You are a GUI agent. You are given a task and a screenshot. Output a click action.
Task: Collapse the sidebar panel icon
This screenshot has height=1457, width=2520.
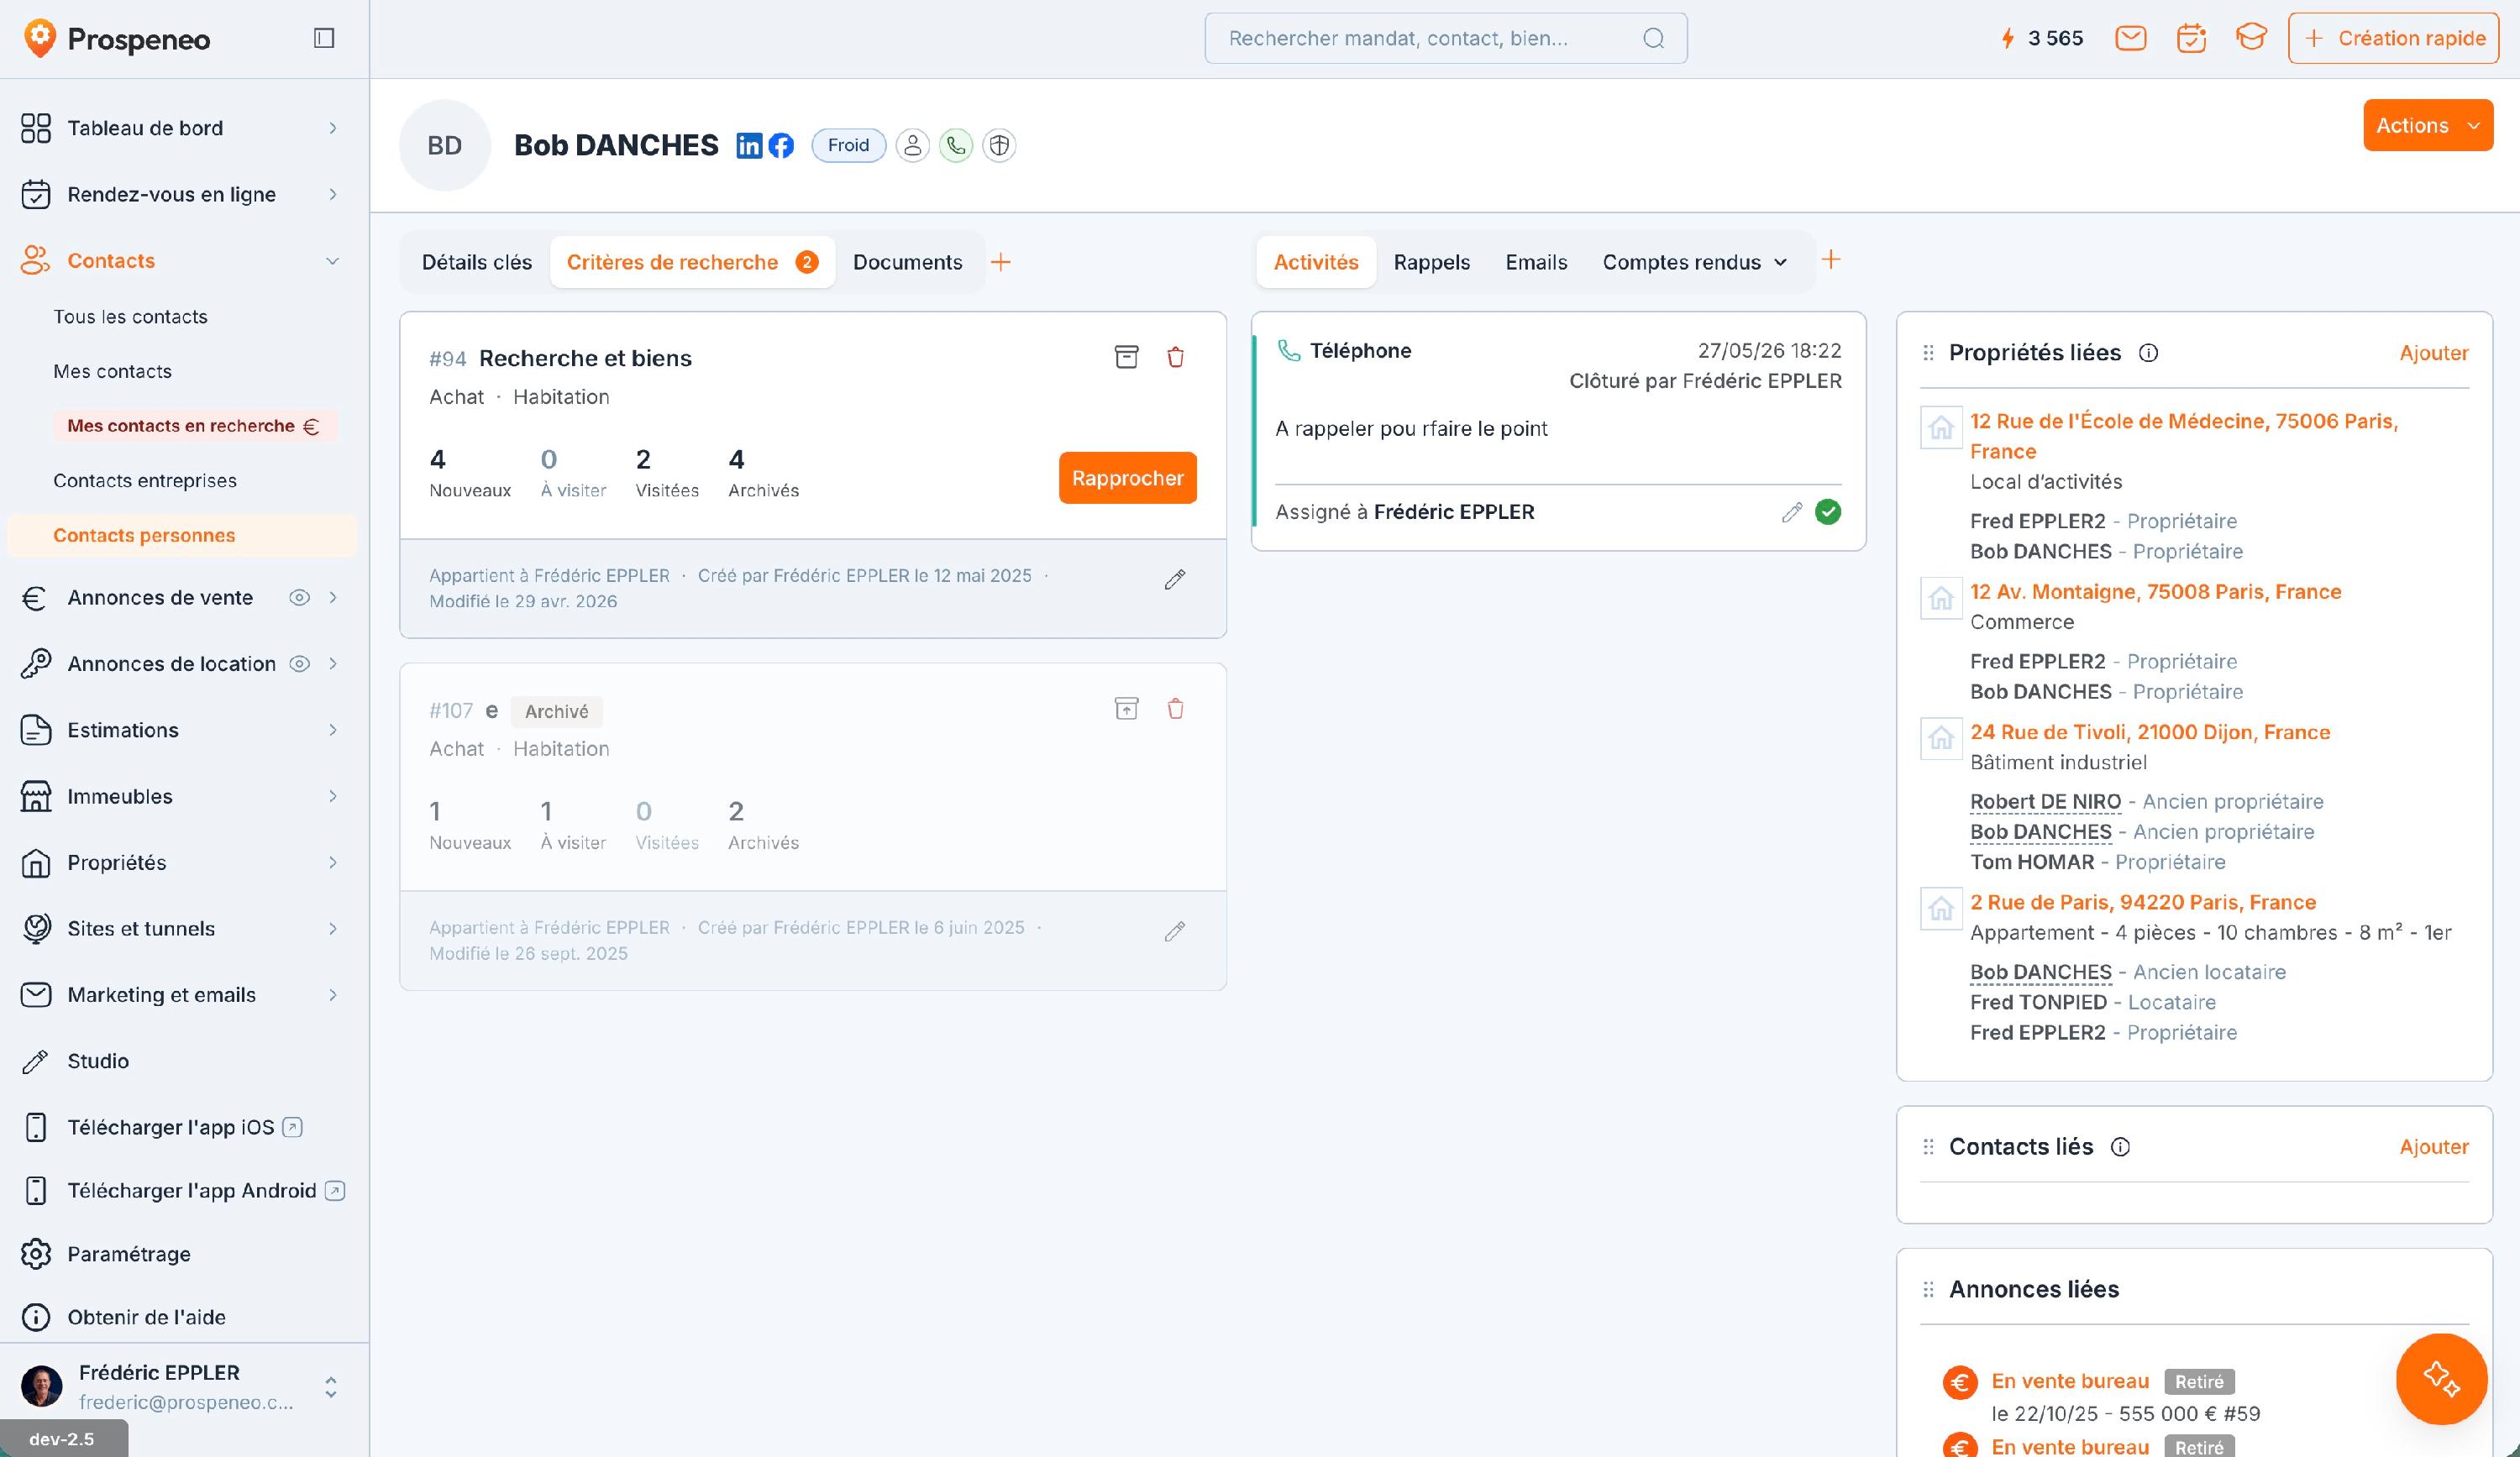click(323, 38)
